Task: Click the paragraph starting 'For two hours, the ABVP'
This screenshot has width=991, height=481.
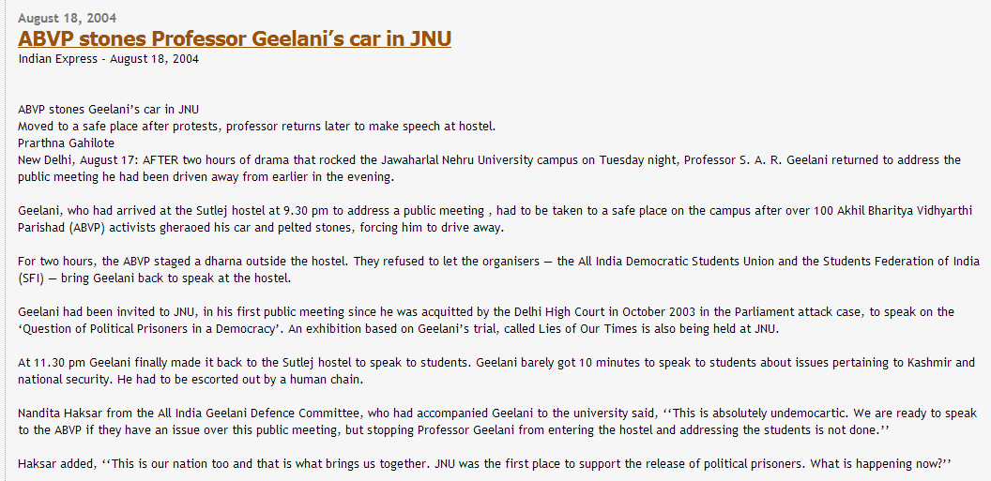Action: click(498, 269)
